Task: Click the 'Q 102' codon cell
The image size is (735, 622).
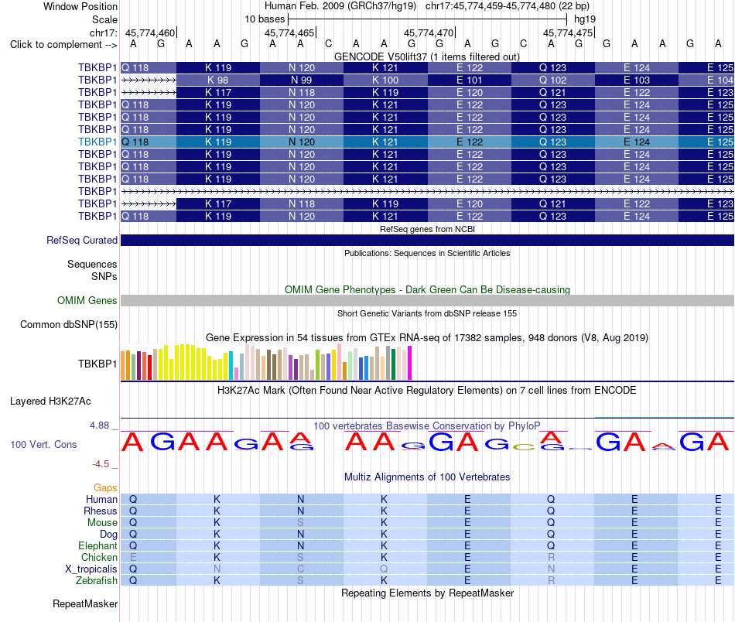Action: pos(552,80)
